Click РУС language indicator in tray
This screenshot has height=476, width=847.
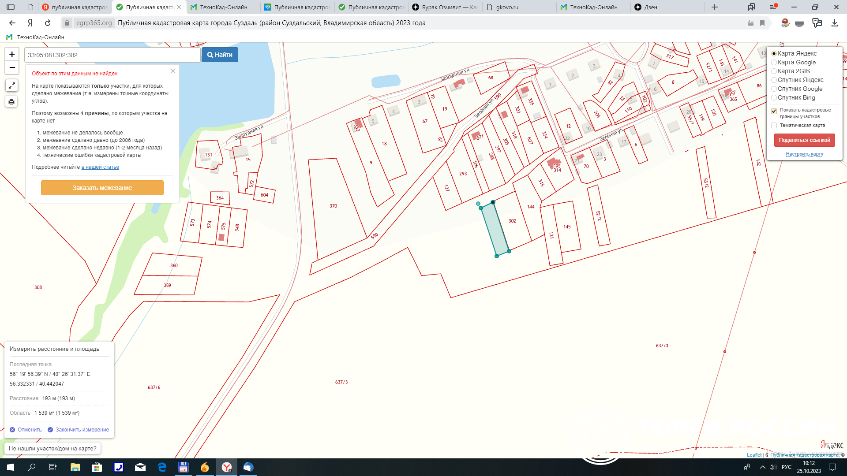[787, 467]
